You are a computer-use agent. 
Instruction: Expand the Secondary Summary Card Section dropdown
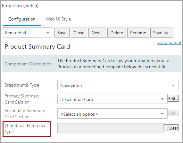112,114
